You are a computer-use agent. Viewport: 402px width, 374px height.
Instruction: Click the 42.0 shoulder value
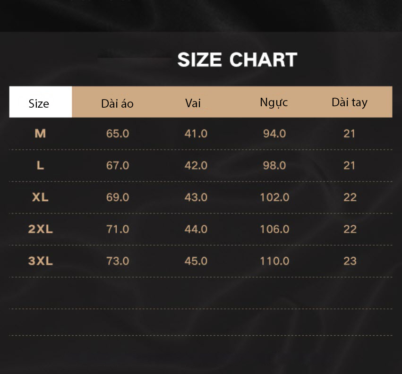196,165
